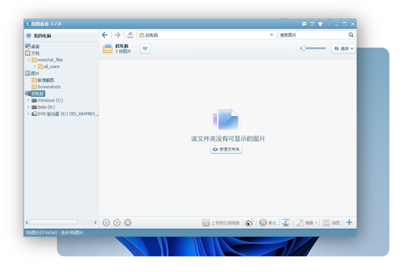Click the delete X icon in bottom toolbar
Image resolution: width=408 pixels, height=272 pixels.
pyautogui.click(x=128, y=223)
